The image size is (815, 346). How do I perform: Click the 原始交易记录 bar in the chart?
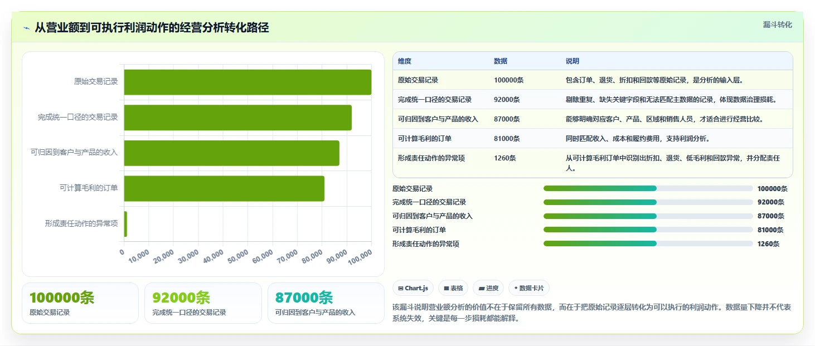click(248, 82)
